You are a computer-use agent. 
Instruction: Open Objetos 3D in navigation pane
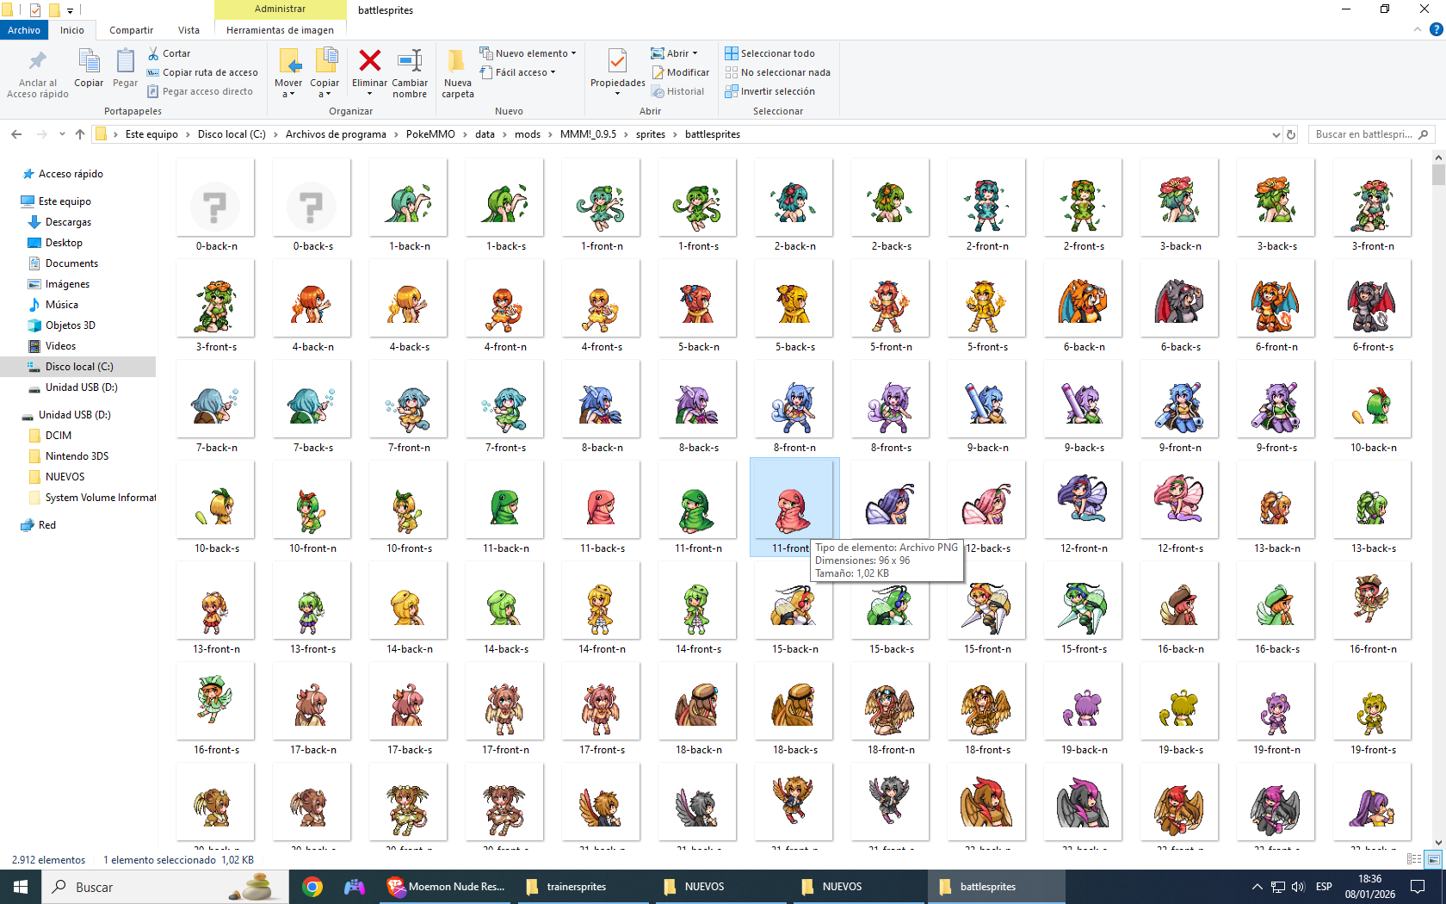70,325
